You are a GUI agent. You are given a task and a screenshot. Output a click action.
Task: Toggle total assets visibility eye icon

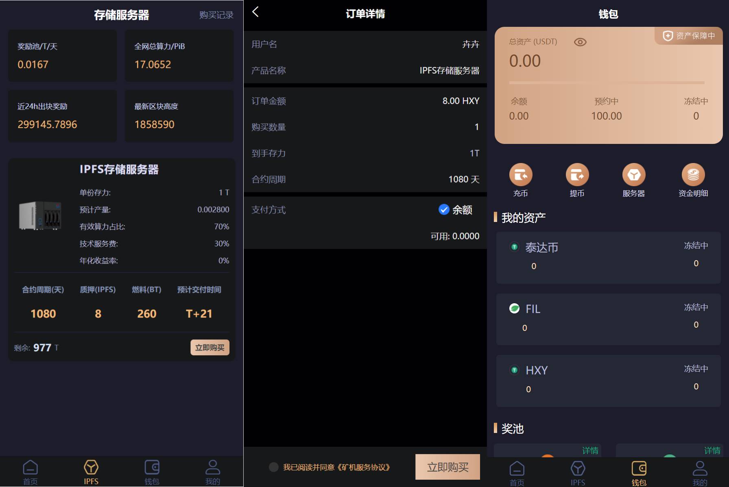point(580,42)
